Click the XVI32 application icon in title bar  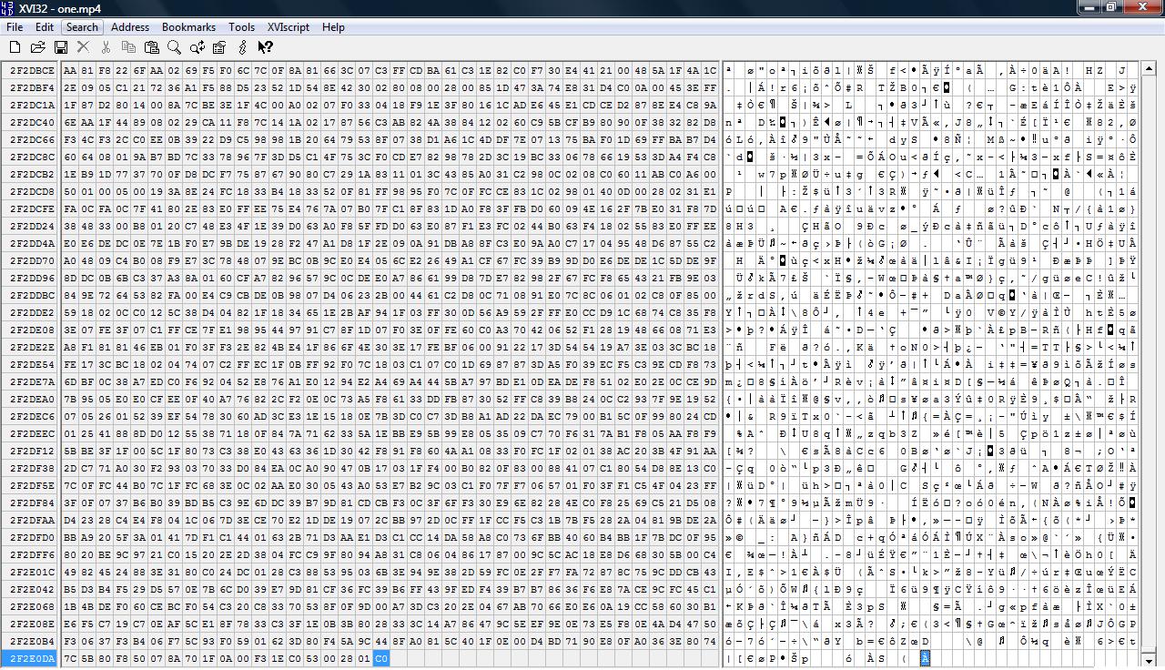point(8,8)
